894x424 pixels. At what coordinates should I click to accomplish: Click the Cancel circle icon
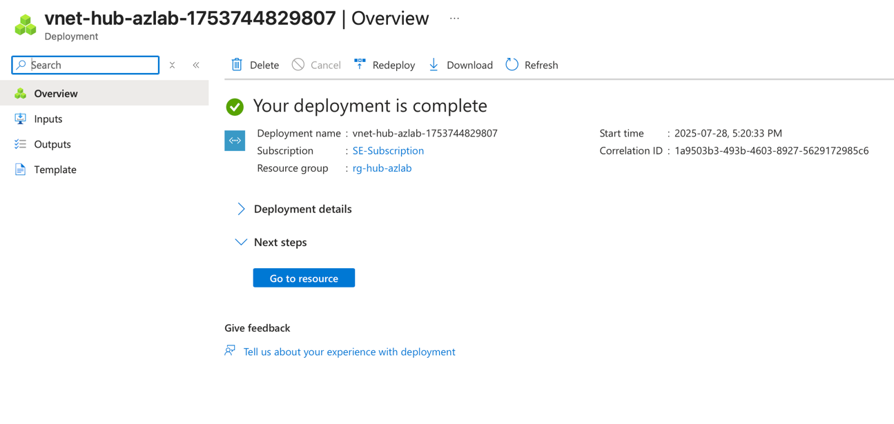298,64
